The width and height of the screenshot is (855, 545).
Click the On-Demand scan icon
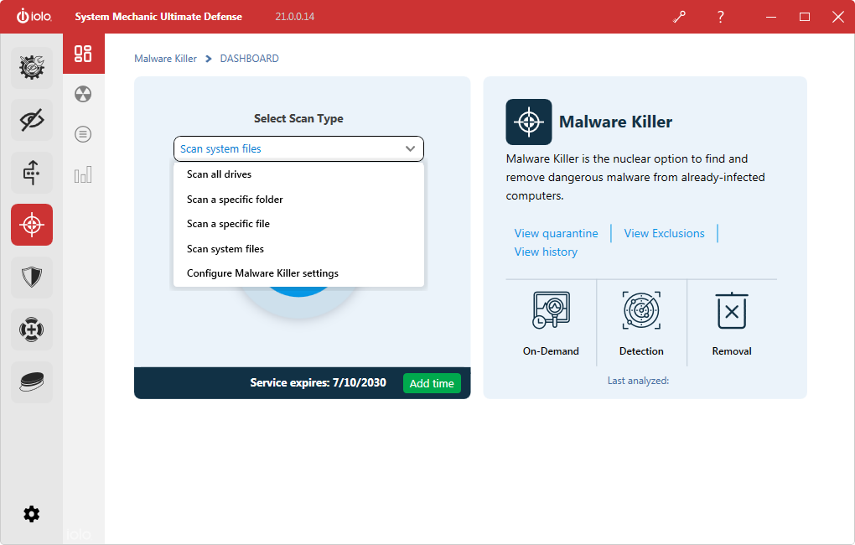pyautogui.click(x=551, y=310)
